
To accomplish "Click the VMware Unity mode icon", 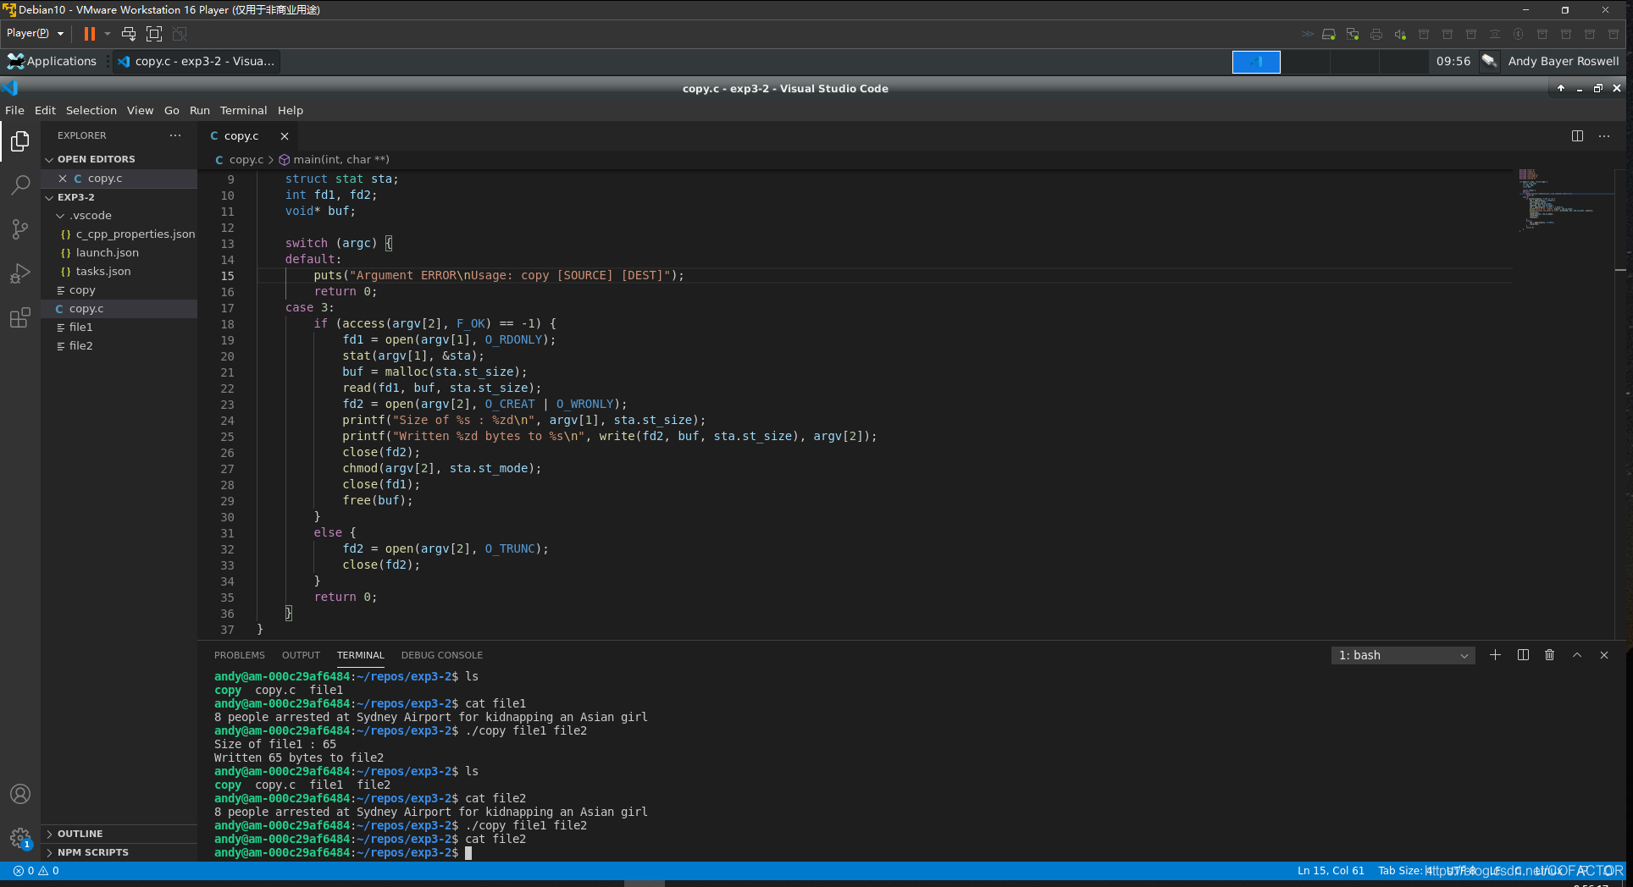I will [180, 34].
